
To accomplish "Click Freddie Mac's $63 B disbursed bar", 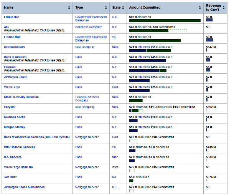I will click(x=155, y=40).
